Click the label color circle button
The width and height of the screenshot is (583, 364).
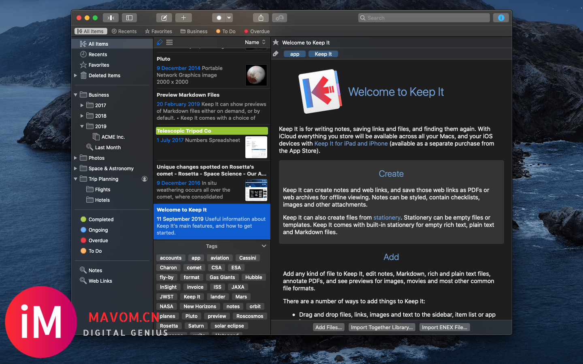click(219, 18)
